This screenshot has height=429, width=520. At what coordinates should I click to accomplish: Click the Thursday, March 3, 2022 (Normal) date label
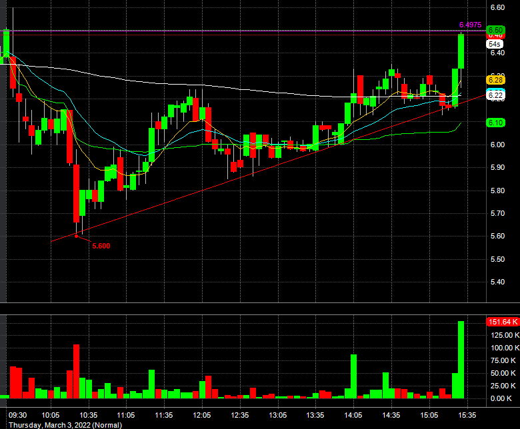point(65,425)
